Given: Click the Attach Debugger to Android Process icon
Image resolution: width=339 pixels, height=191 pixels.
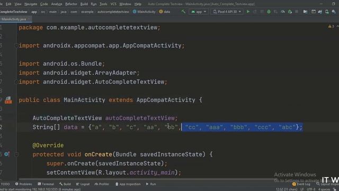Looking at the screenshot, I should point(290,12).
